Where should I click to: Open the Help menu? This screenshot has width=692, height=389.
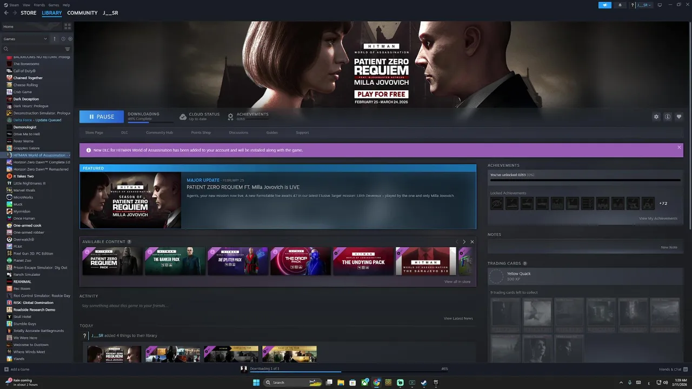66,5
